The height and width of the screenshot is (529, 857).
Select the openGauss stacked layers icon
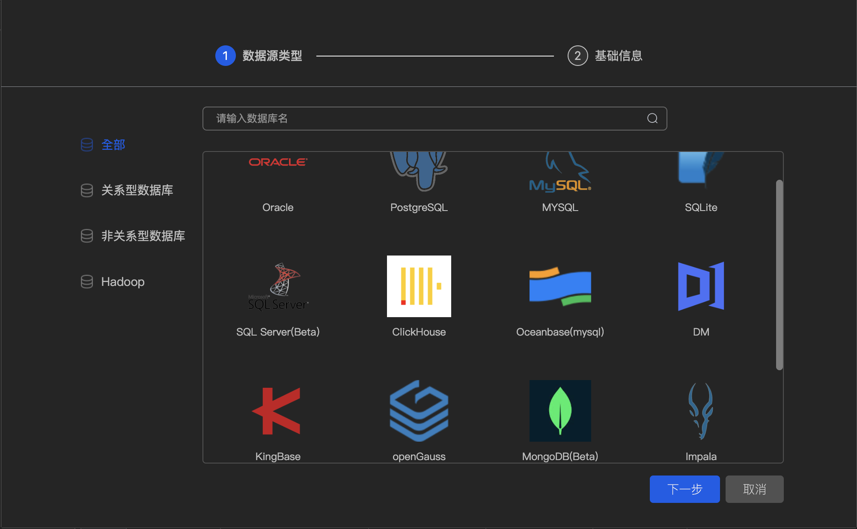tap(419, 411)
